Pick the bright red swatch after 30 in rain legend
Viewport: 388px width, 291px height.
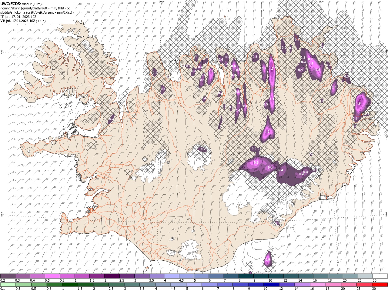click(380, 284)
